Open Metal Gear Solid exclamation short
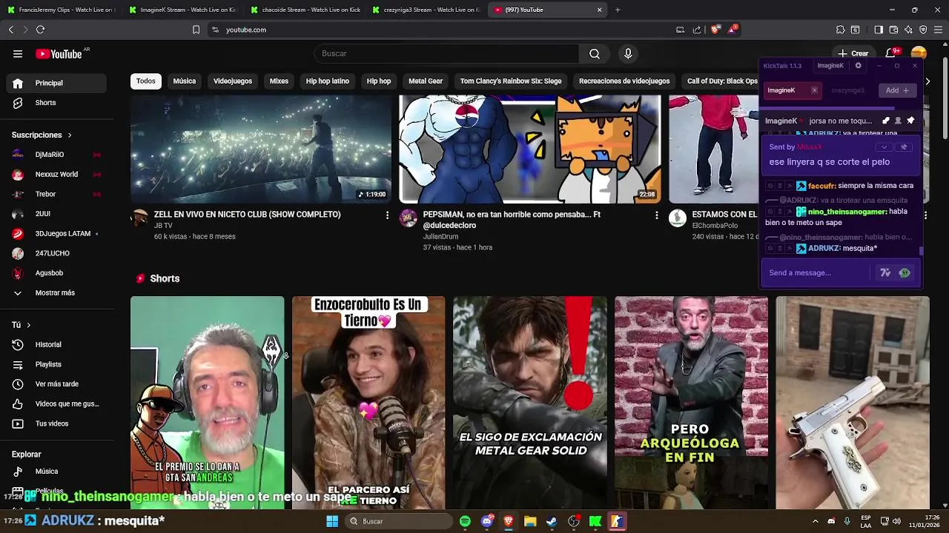The width and height of the screenshot is (949, 533). coord(530,403)
